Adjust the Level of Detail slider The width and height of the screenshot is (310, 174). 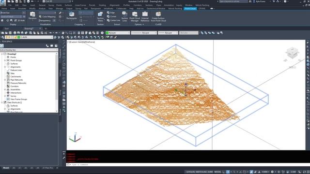(x=13, y=16)
